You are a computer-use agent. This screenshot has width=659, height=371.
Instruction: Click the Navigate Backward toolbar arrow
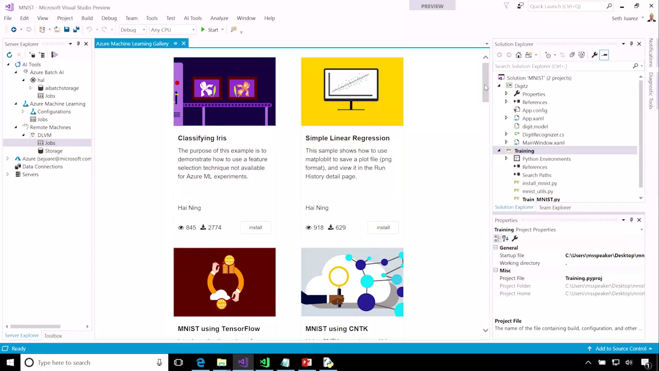click(x=14, y=30)
